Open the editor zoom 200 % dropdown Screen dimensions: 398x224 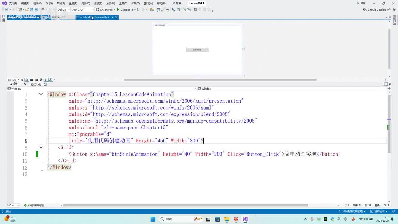(13, 205)
